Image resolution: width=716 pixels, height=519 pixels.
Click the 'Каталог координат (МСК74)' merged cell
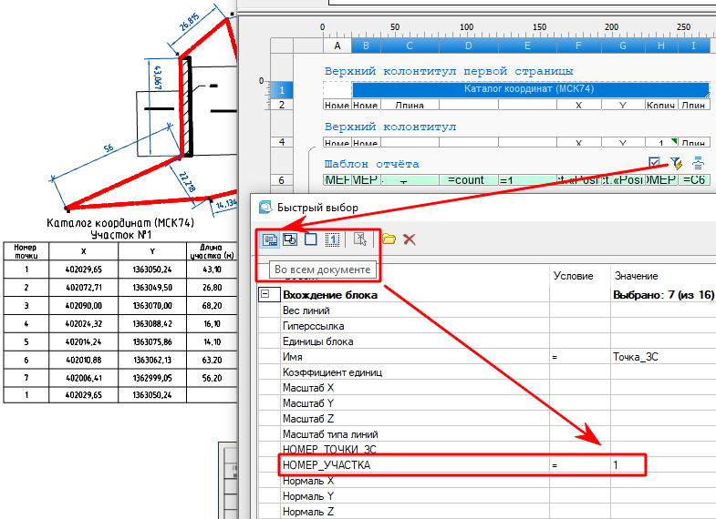(530, 89)
